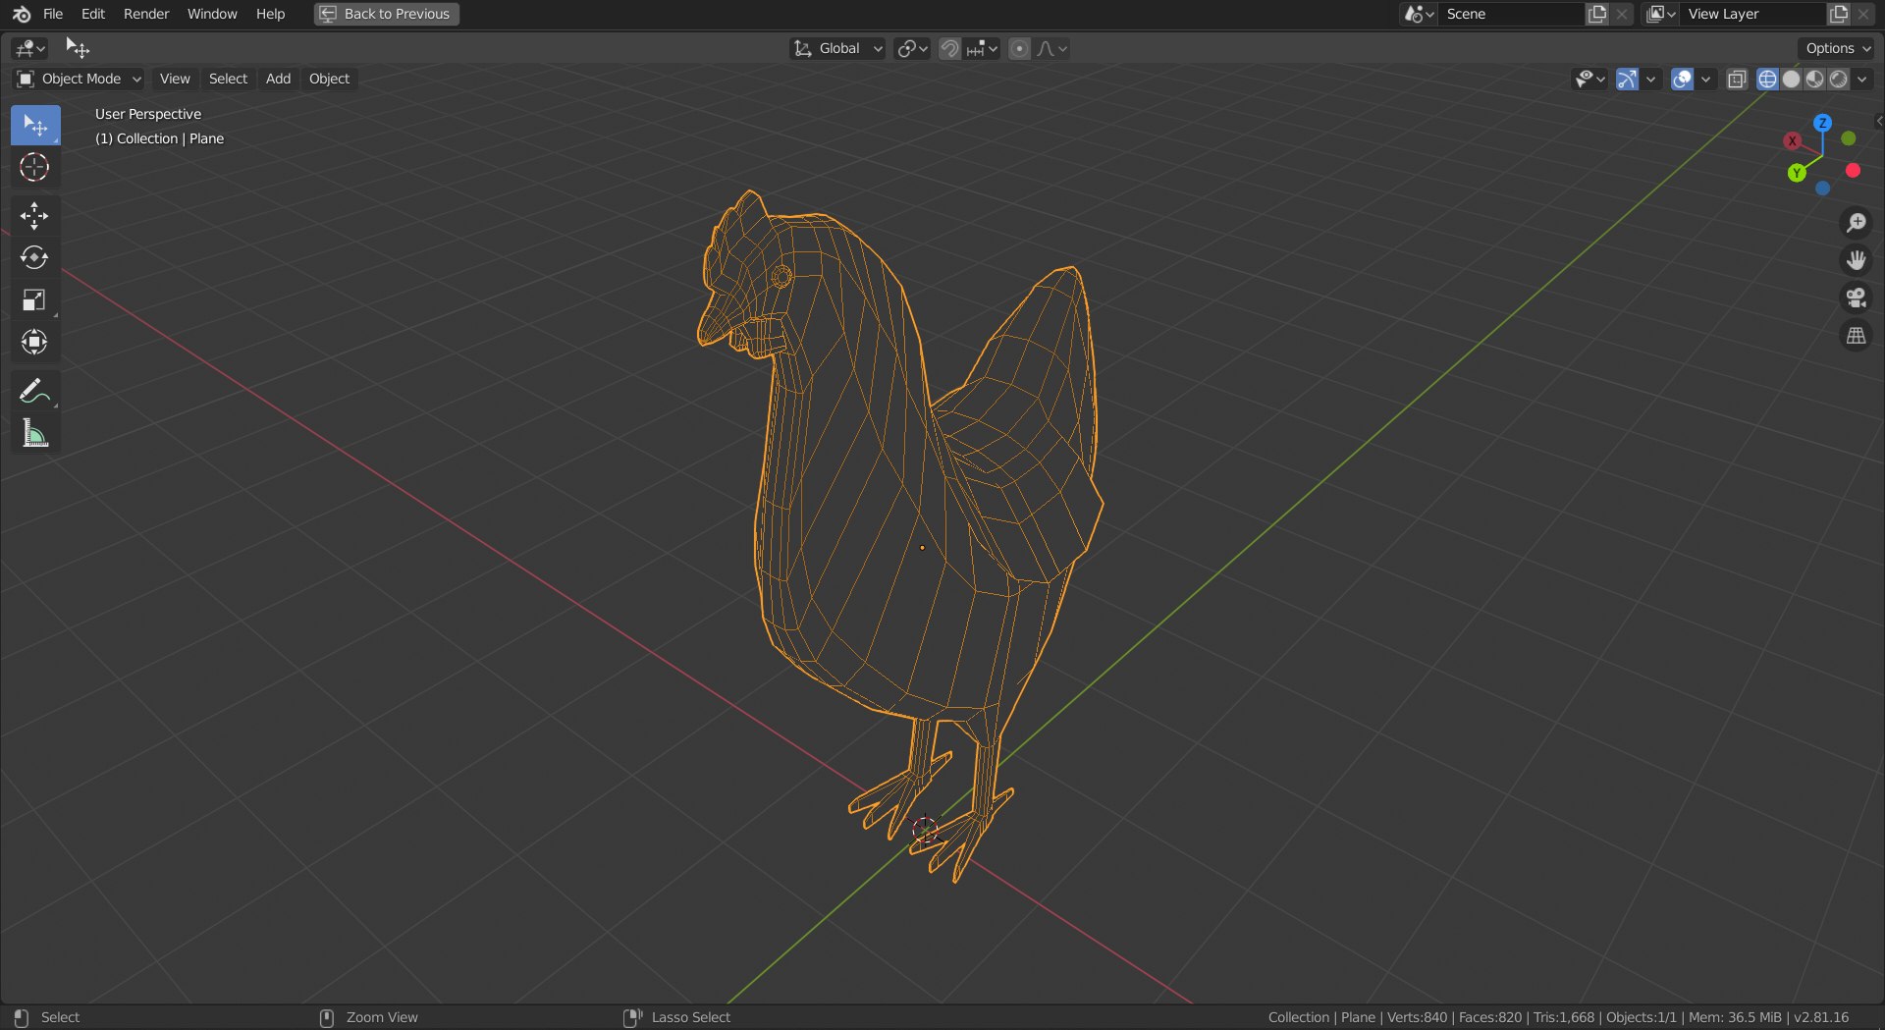Open the Options dropdown
1885x1030 pixels.
point(1837,48)
